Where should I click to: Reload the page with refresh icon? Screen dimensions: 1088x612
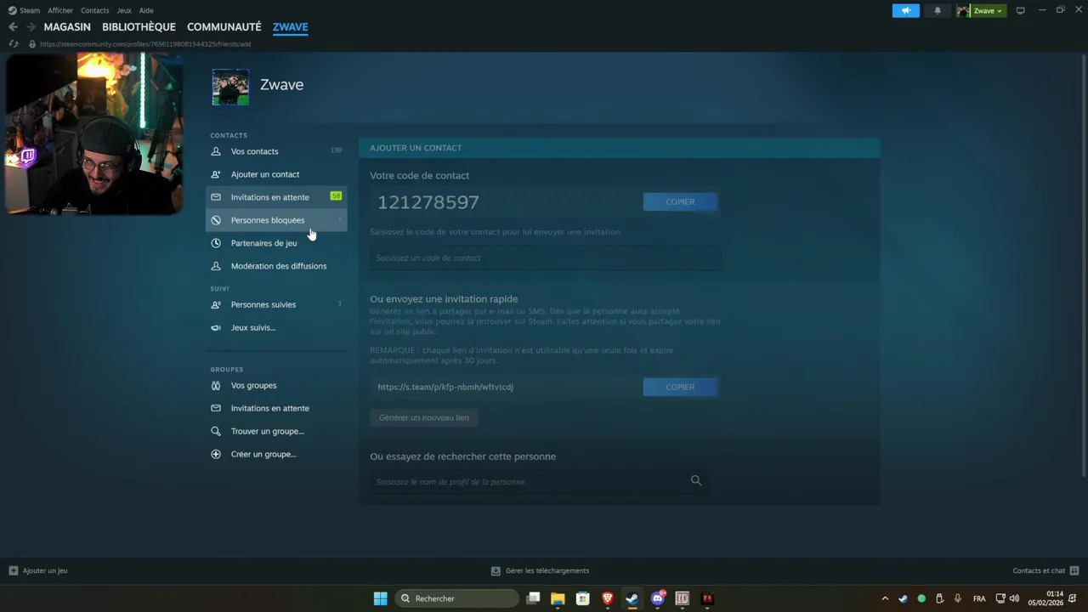coord(13,43)
